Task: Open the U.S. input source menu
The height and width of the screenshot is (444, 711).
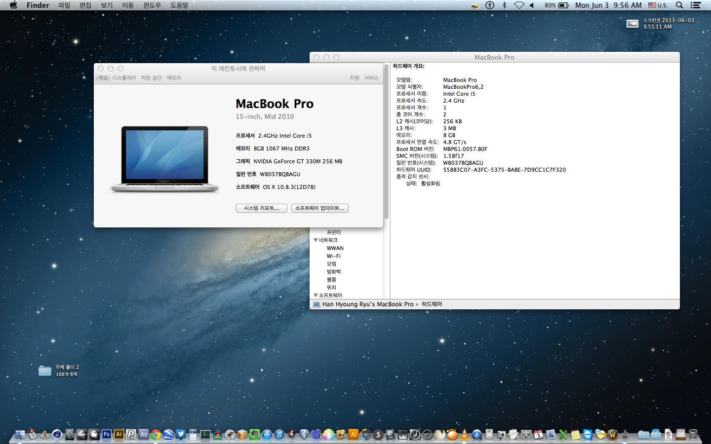Action: pos(658,5)
